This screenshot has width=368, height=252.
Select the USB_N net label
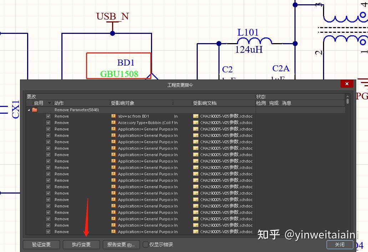[112, 16]
